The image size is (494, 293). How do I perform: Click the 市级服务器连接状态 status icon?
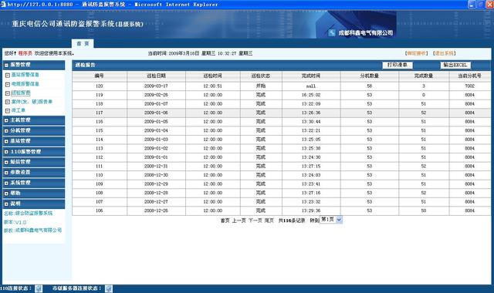coord(109,288)
